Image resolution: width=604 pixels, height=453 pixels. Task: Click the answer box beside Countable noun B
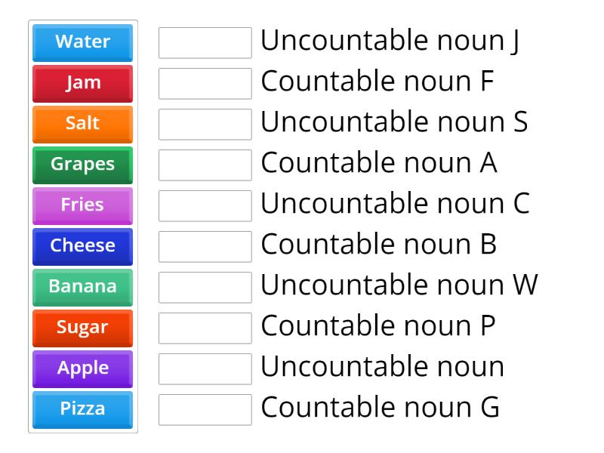click(205, 247)
